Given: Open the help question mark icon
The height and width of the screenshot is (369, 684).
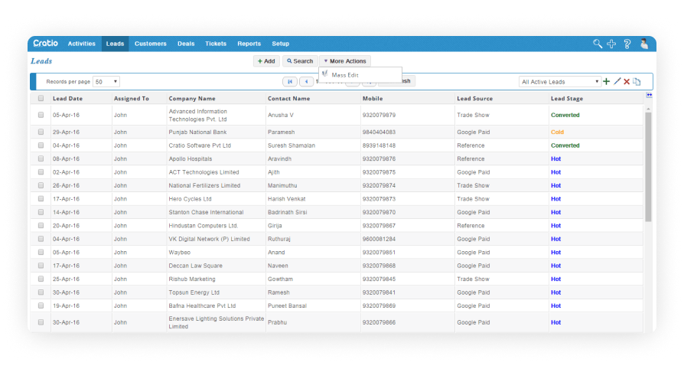Looking at the screenshot, I should click(627, 44).
